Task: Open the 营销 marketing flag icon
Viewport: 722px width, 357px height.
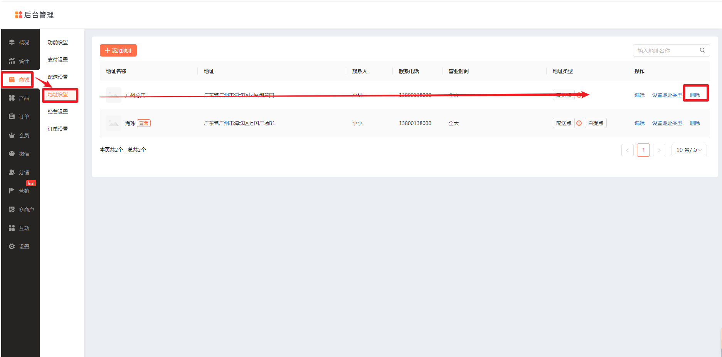Action: pyautogui.click(x=12, y=191)
